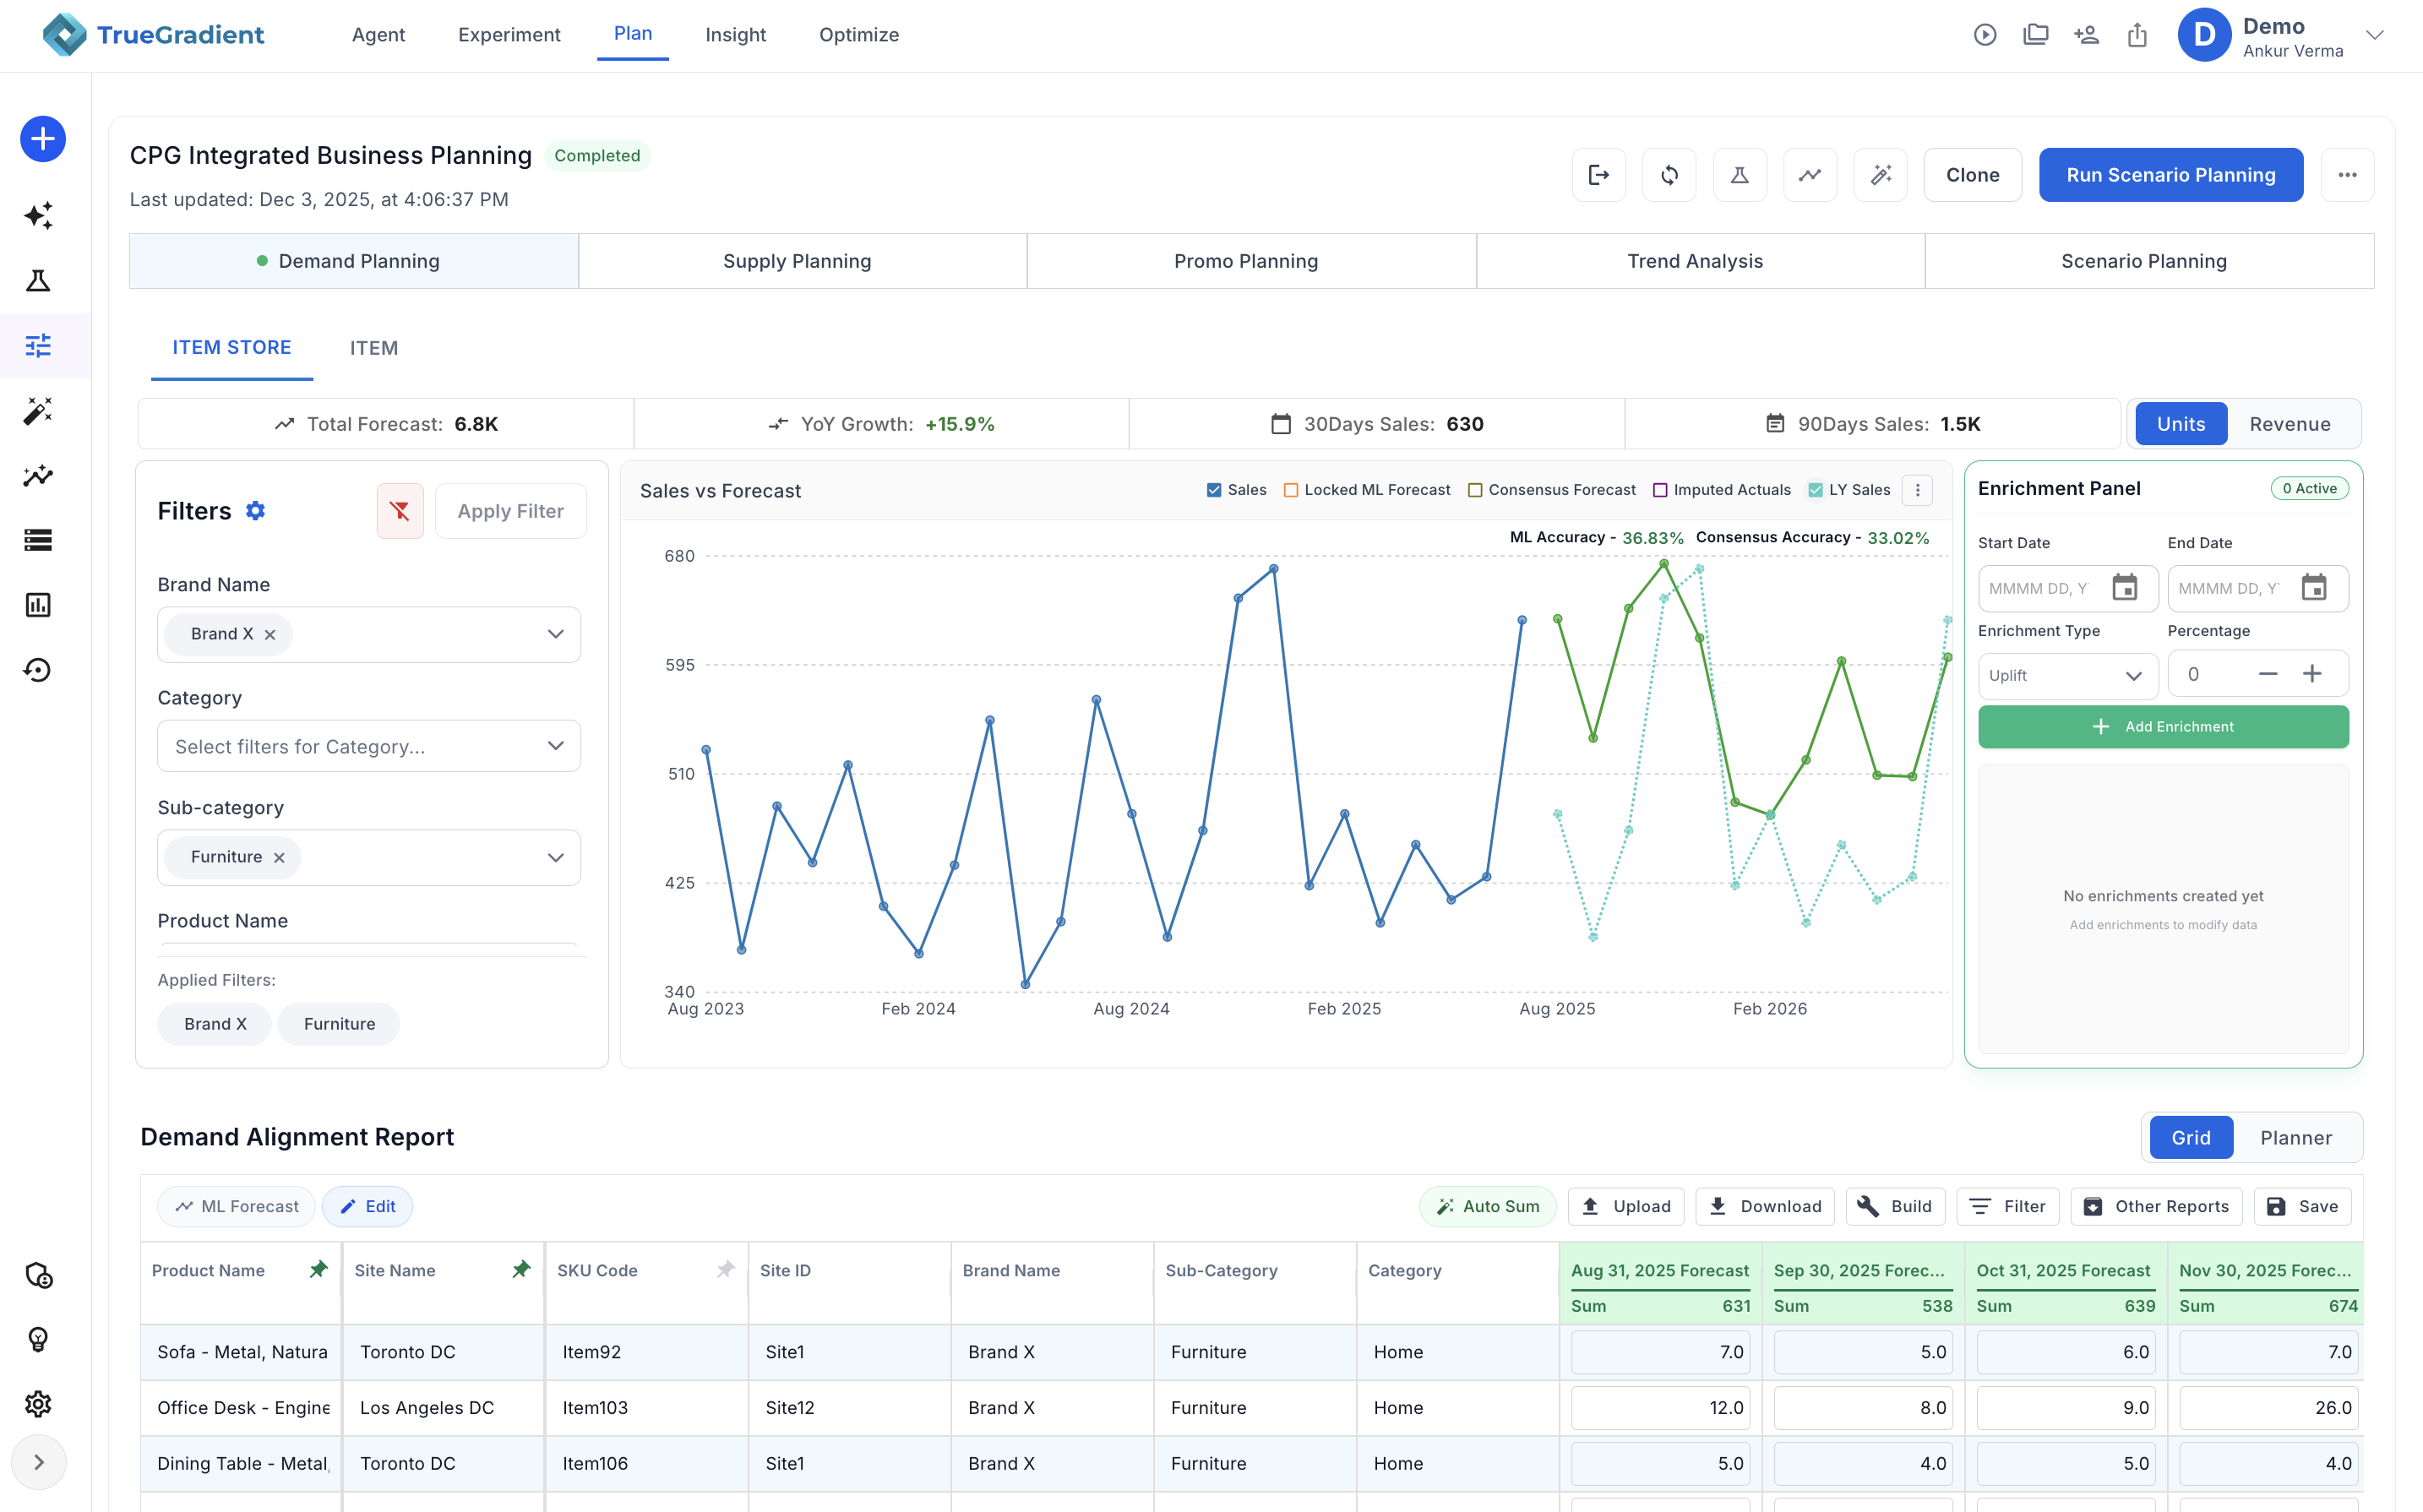Open the trend analysis icon in left sidebar
The width and height of the screenshot is (2423, 1512).
38,477
